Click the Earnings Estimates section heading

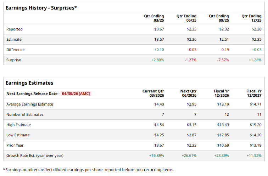(x=29, y=83)
